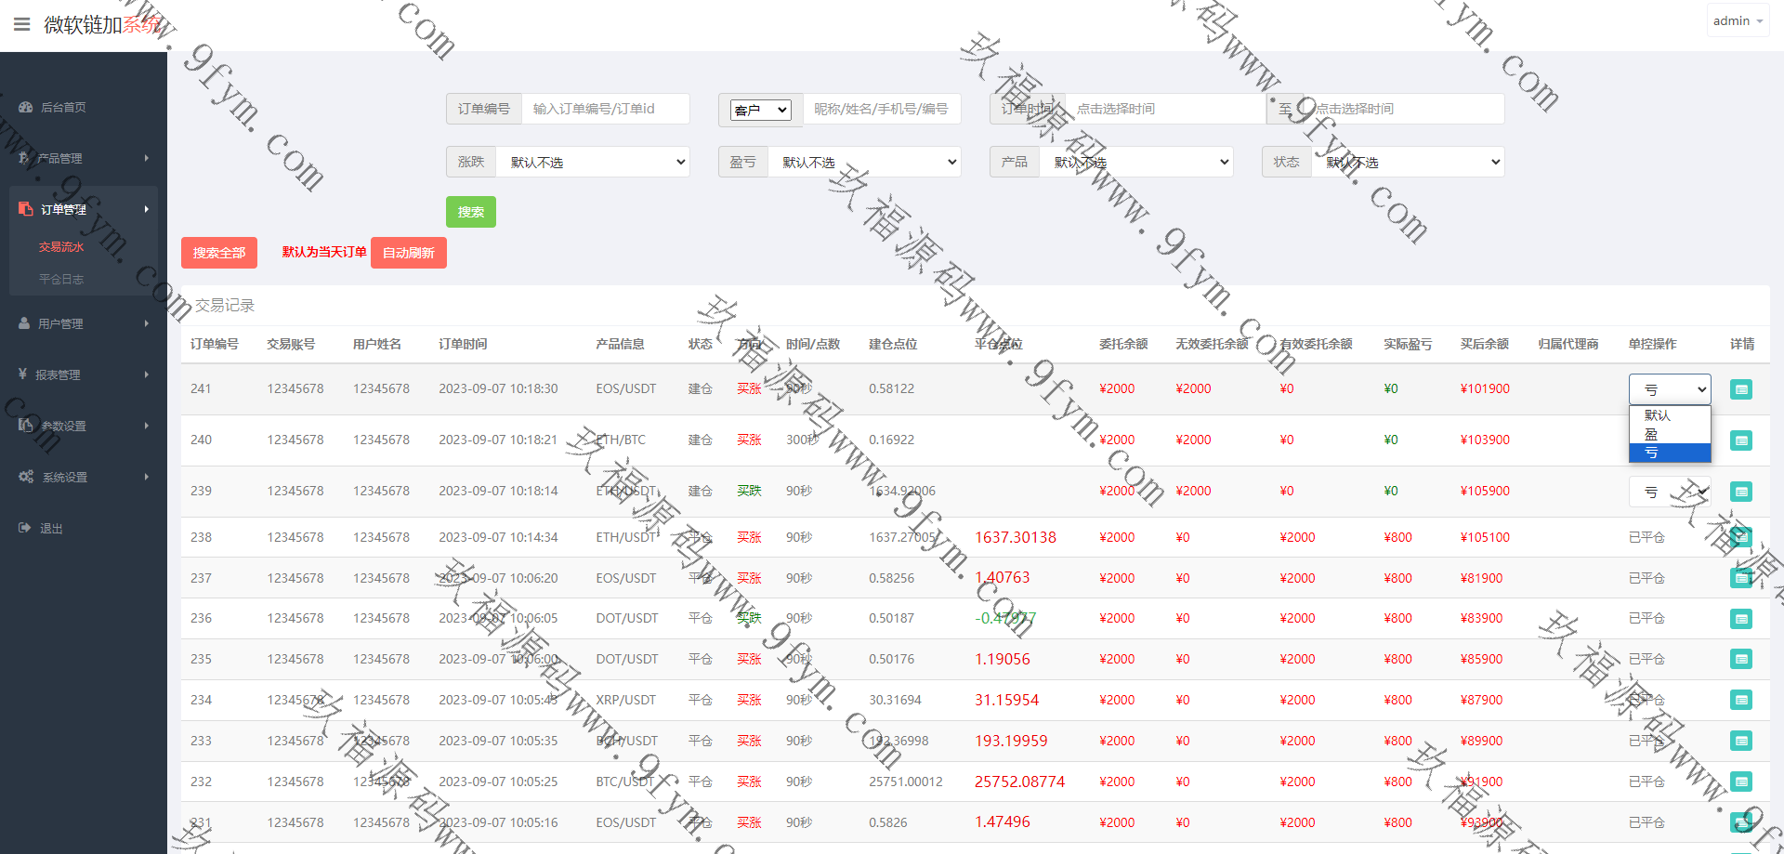Open details icon for order 240
Screen dimensions: 1784x854
click(x=1740, y=440)
